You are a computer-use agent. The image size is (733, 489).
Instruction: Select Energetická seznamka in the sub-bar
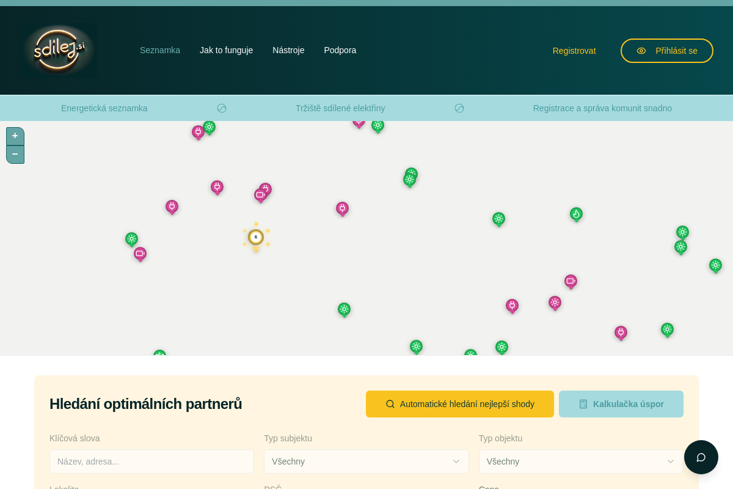(x=104, y=108)
